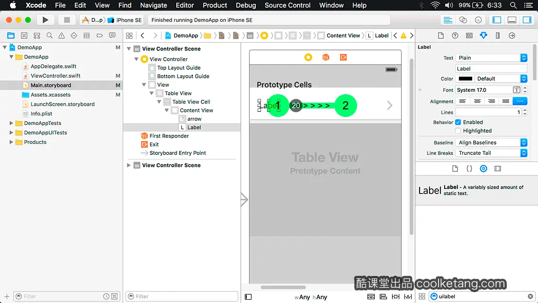
Task: Click the Lines stepper
Action: click(x=525, y=112)
